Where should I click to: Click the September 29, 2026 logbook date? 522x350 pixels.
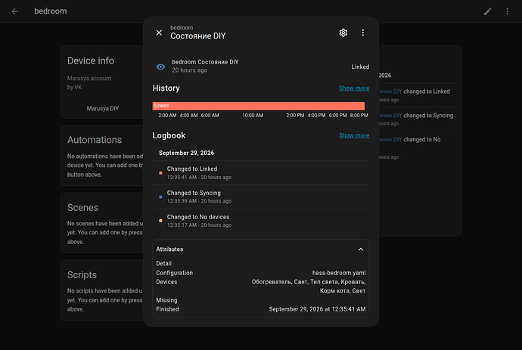(x=186, y=153)
